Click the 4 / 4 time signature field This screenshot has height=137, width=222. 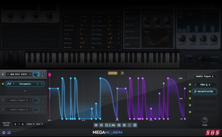pyautogui.click(x=19, y=124)
